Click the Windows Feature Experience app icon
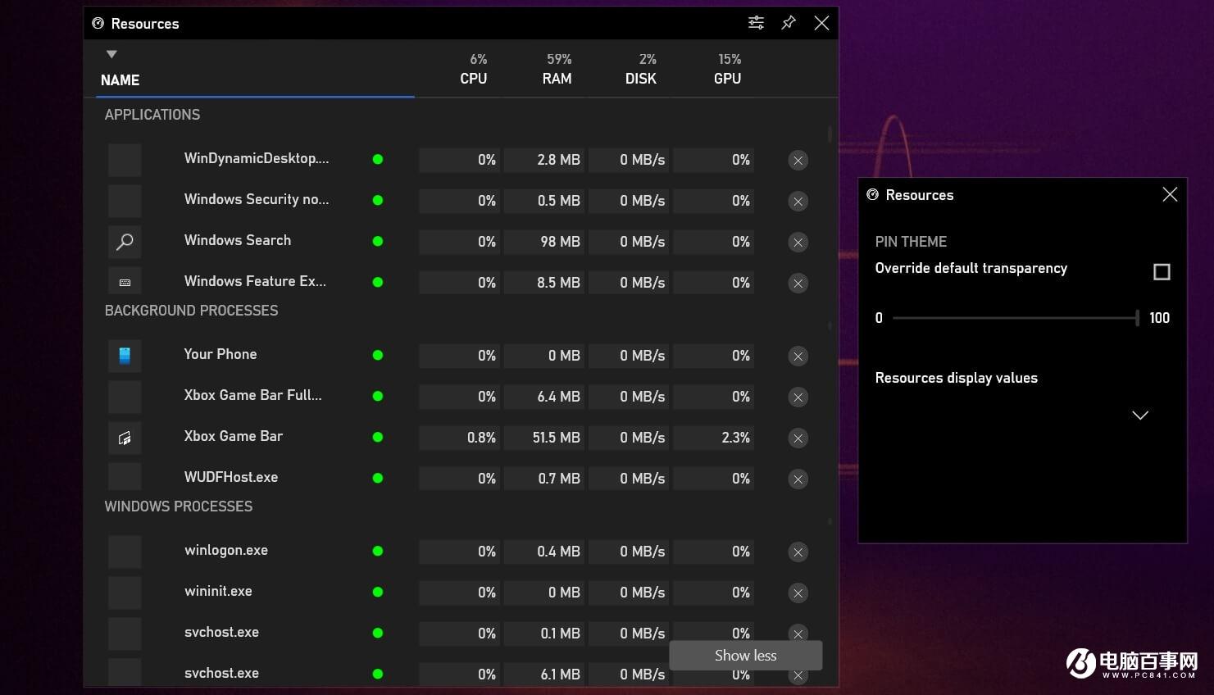 pyautogui.click(x=125, y=282)
